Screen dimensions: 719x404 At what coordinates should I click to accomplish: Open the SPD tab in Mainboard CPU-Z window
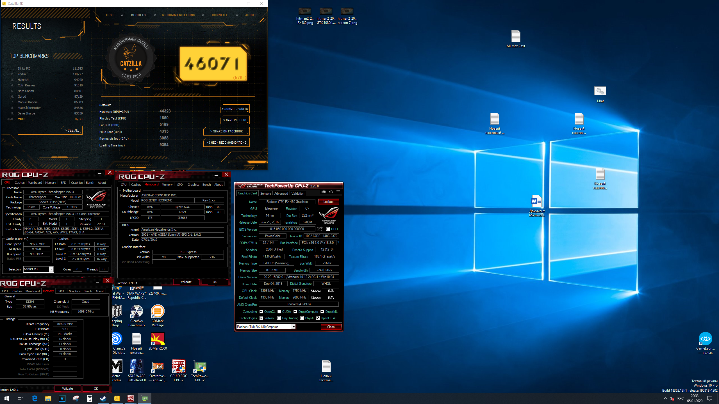(x=180, y=185)
